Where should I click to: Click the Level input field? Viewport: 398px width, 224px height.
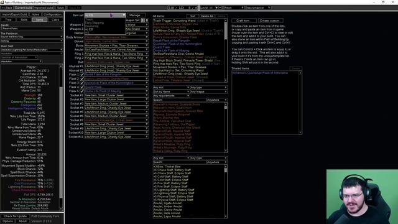coord(210,7)
